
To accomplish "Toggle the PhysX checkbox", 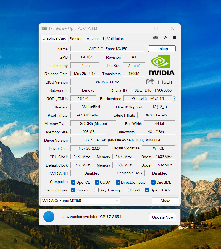I will point(127,190).
